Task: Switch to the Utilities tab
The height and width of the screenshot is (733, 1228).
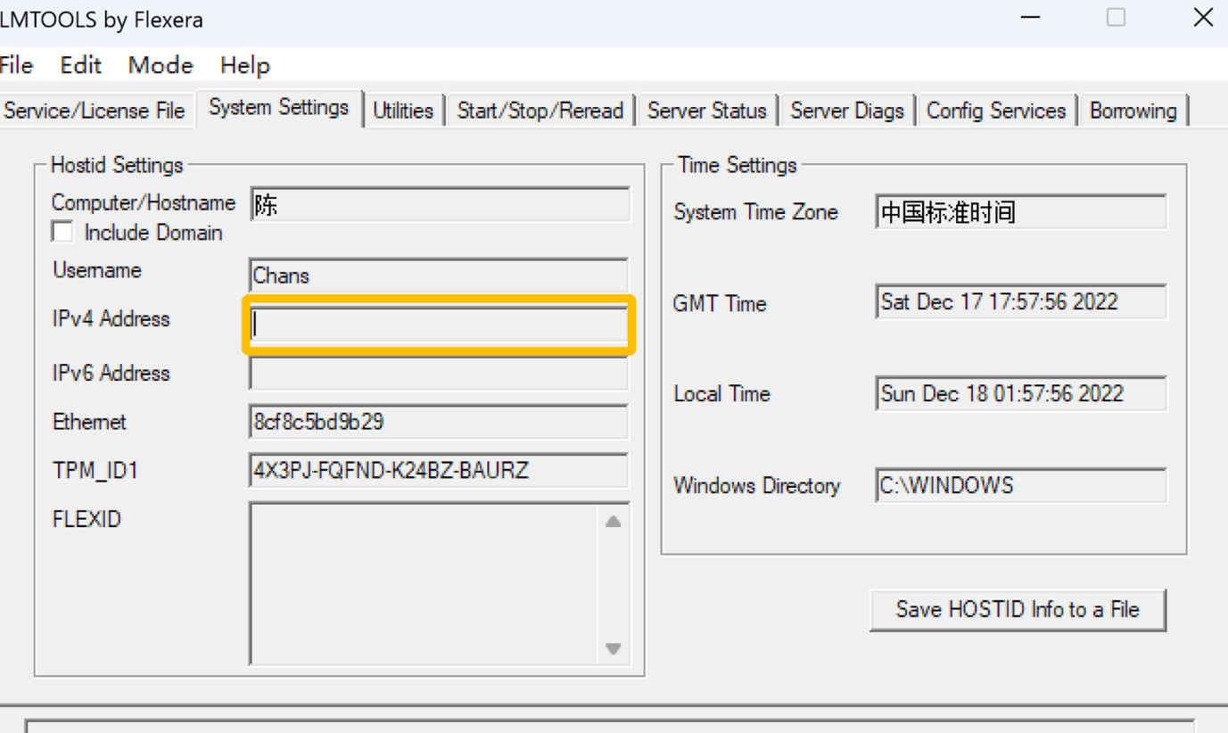Action: tap(403, 111)
